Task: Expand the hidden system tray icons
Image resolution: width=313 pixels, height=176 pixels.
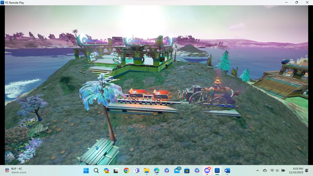Action: (x=257, y=170)
